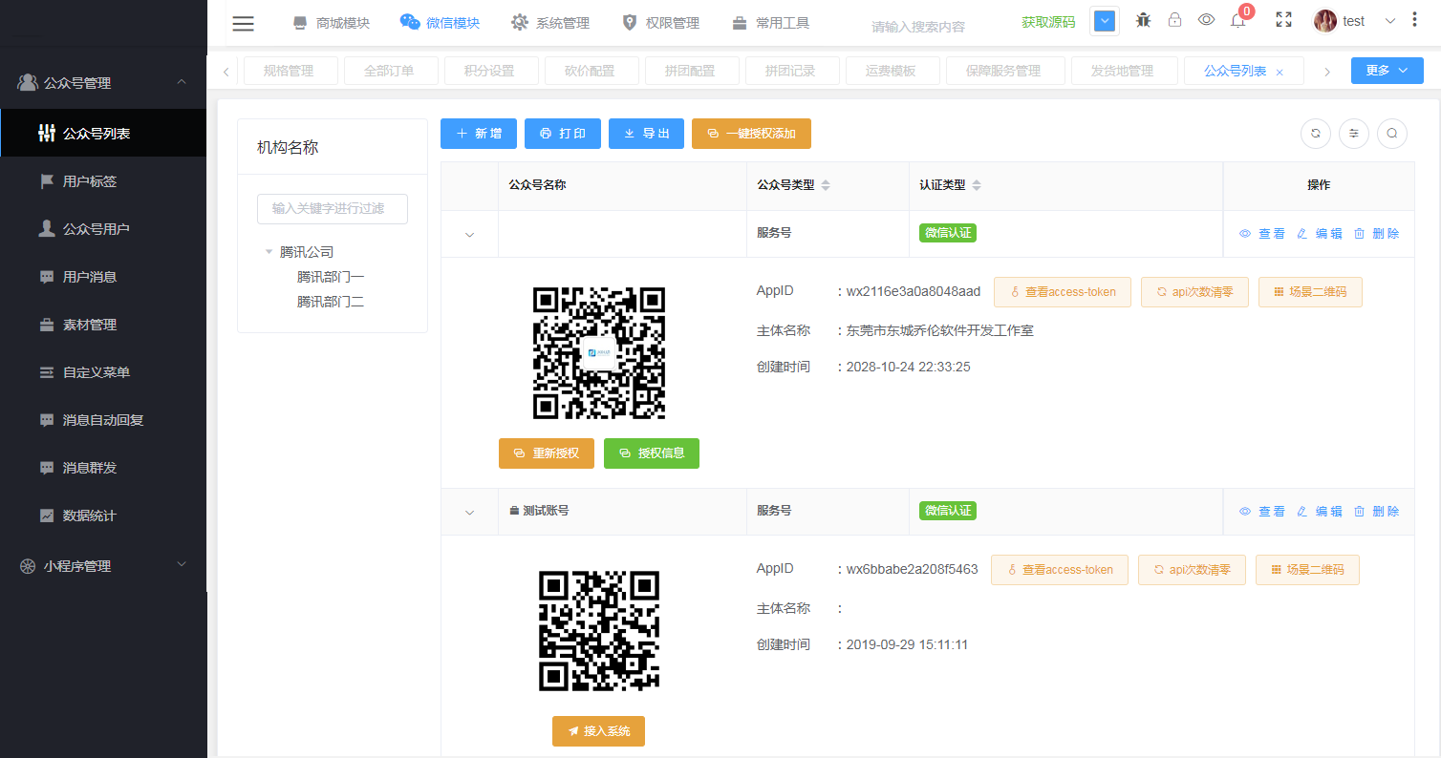Viewport: 1441px width, 758px height.
Task: Click 一键授权添加 button
Action: (x=751, y=134)
